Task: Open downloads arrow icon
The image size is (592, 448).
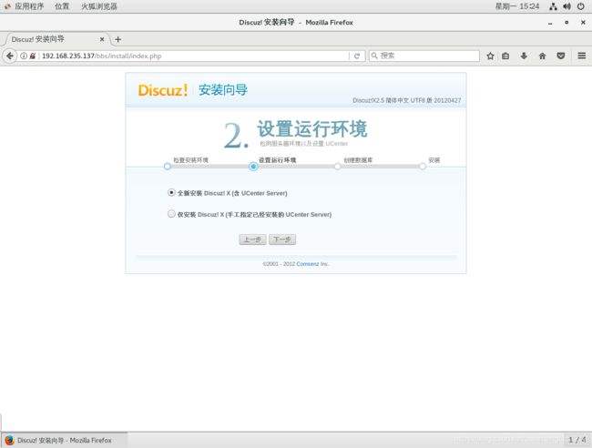Action: tap(524, 56)
